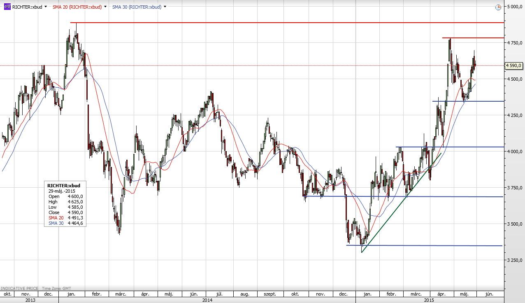Select the blue horizontal line just below 3 750,0
Image resolution: width=525 pixels, height=303 pixels.
point(403,197)
